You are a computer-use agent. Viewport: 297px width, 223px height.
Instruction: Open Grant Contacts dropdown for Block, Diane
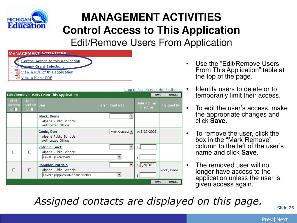point(122,116)
